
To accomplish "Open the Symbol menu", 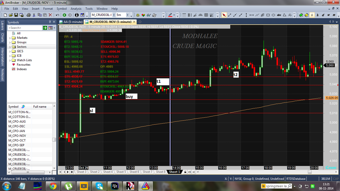I will [61, 9].
